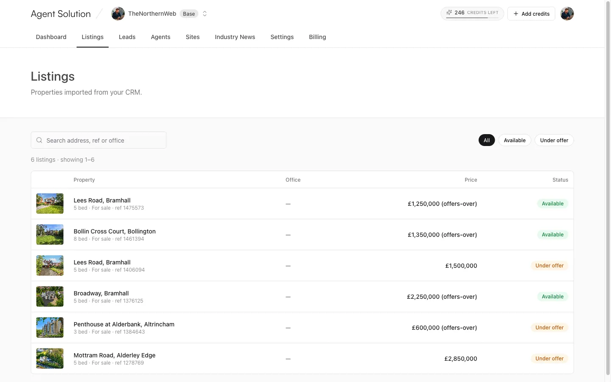Go to the Leads tab

[127, 37]
